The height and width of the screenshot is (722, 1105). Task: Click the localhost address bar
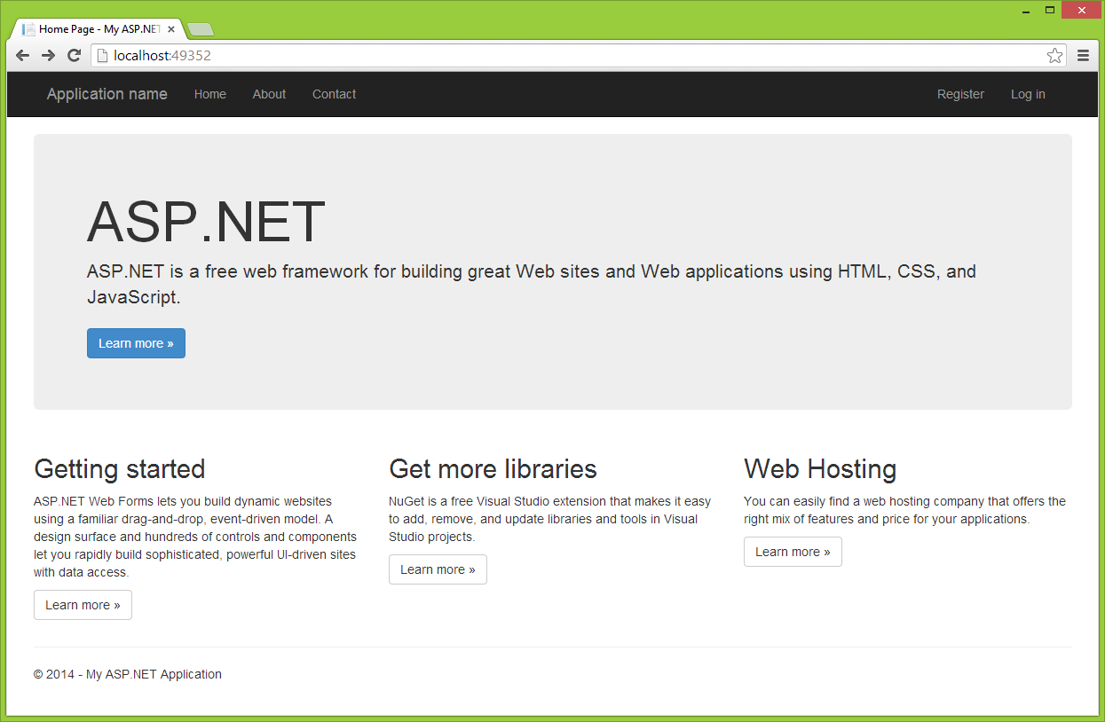[x=568, y=56]
